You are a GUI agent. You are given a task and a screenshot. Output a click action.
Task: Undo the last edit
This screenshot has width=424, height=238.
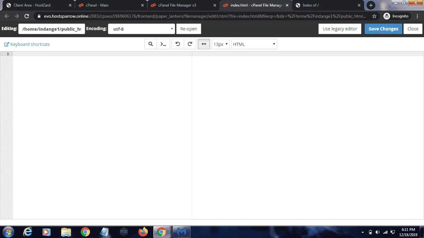(178, 44)
